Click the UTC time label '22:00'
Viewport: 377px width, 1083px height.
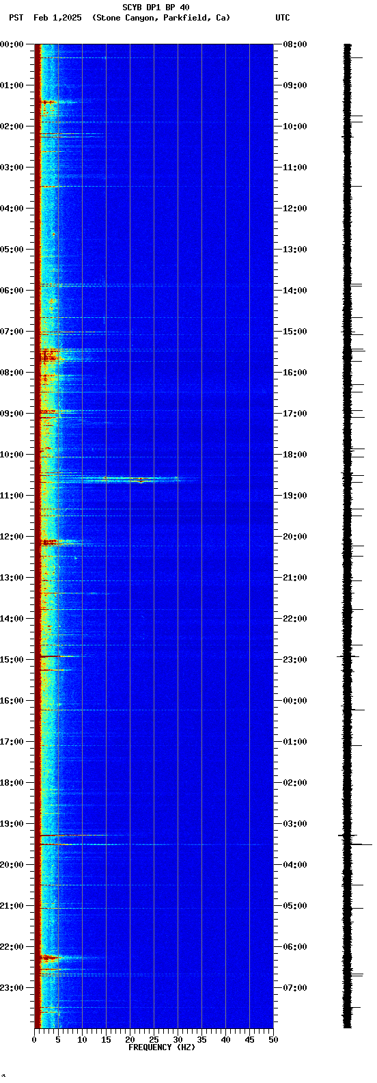click(295, 619)
